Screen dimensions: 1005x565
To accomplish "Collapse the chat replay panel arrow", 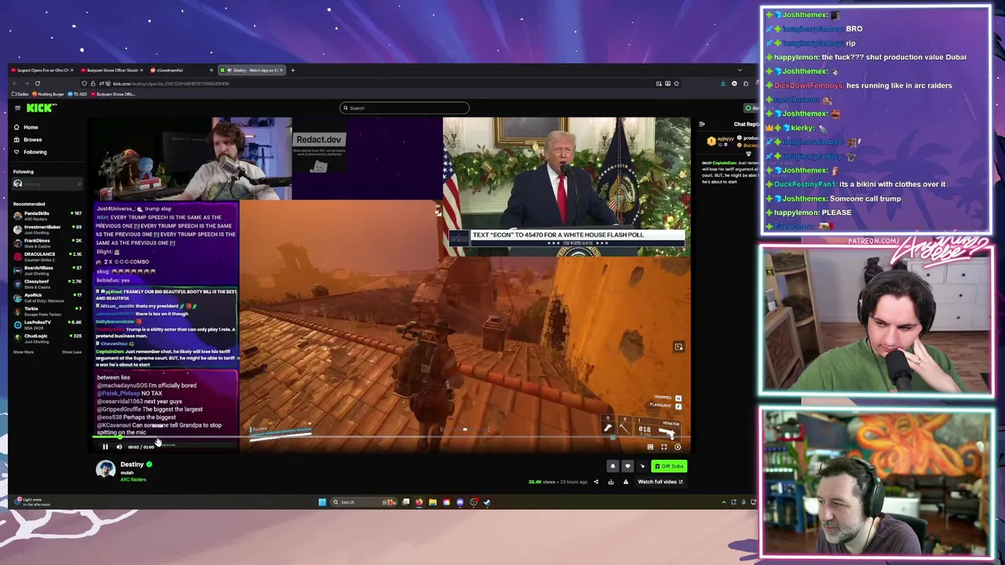I will tap(702, 124).
